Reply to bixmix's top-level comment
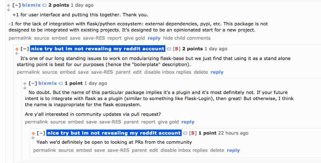This screenshot has width=321, height=163. (154, 38)
